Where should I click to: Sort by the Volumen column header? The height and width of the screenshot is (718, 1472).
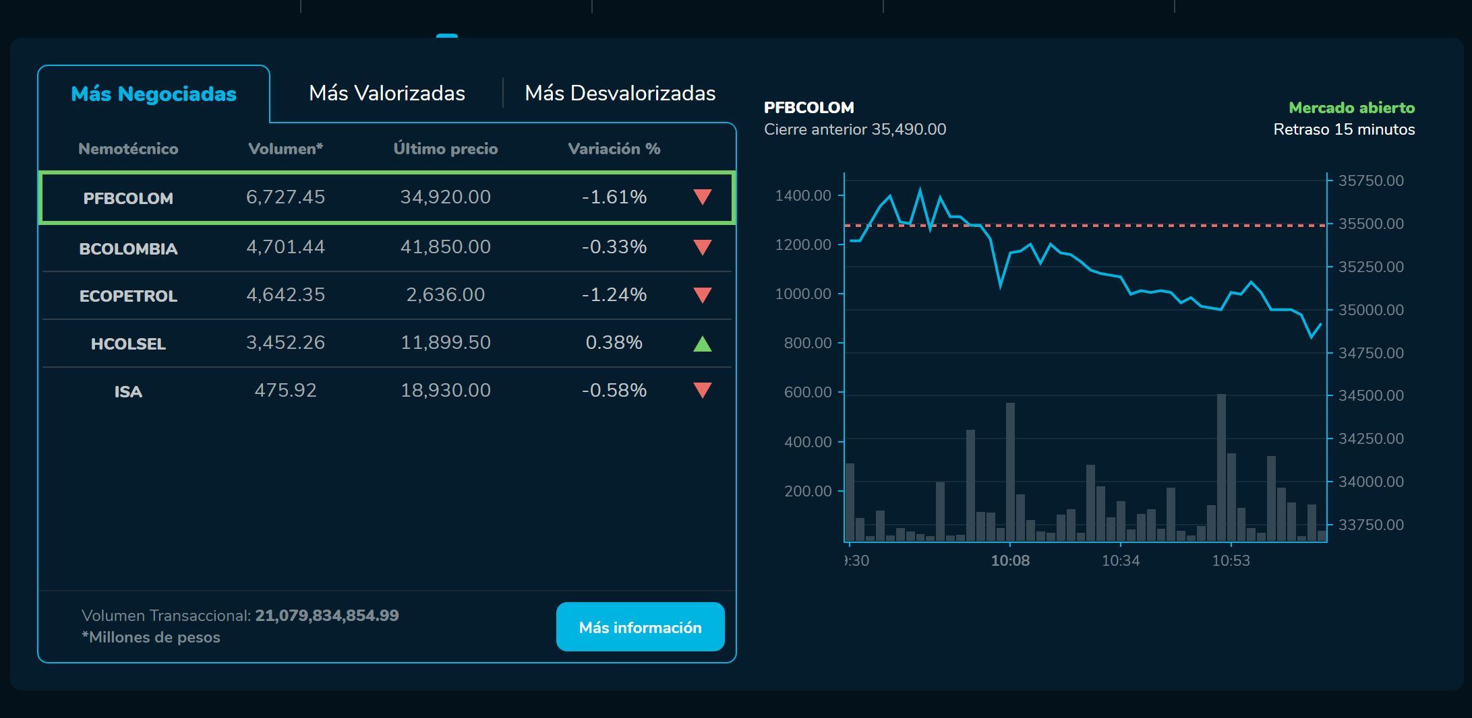pos(286,149)
